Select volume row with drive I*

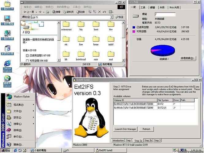(154, 104)
